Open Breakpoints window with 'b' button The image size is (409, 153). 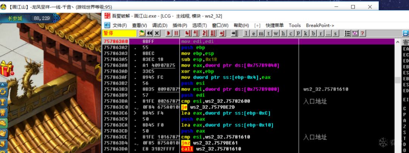coord(313,33)
